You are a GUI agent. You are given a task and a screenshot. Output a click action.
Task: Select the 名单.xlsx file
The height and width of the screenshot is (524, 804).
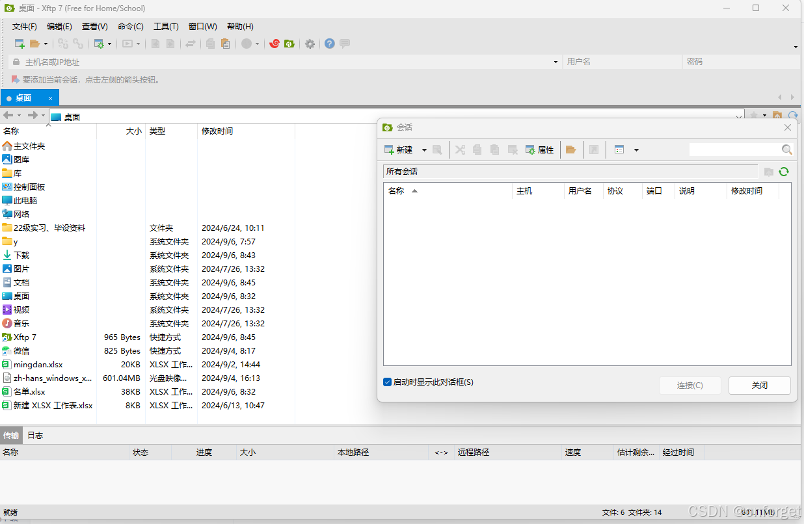[29, 392]
